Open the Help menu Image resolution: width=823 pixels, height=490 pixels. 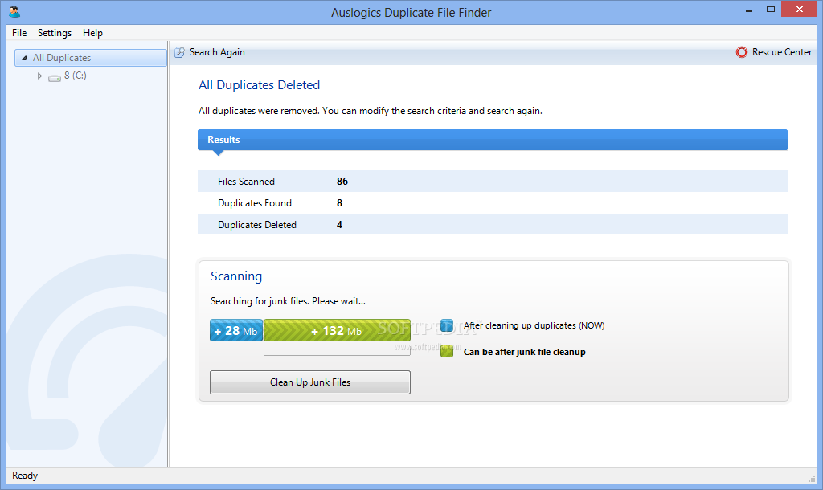click(92, 32)
